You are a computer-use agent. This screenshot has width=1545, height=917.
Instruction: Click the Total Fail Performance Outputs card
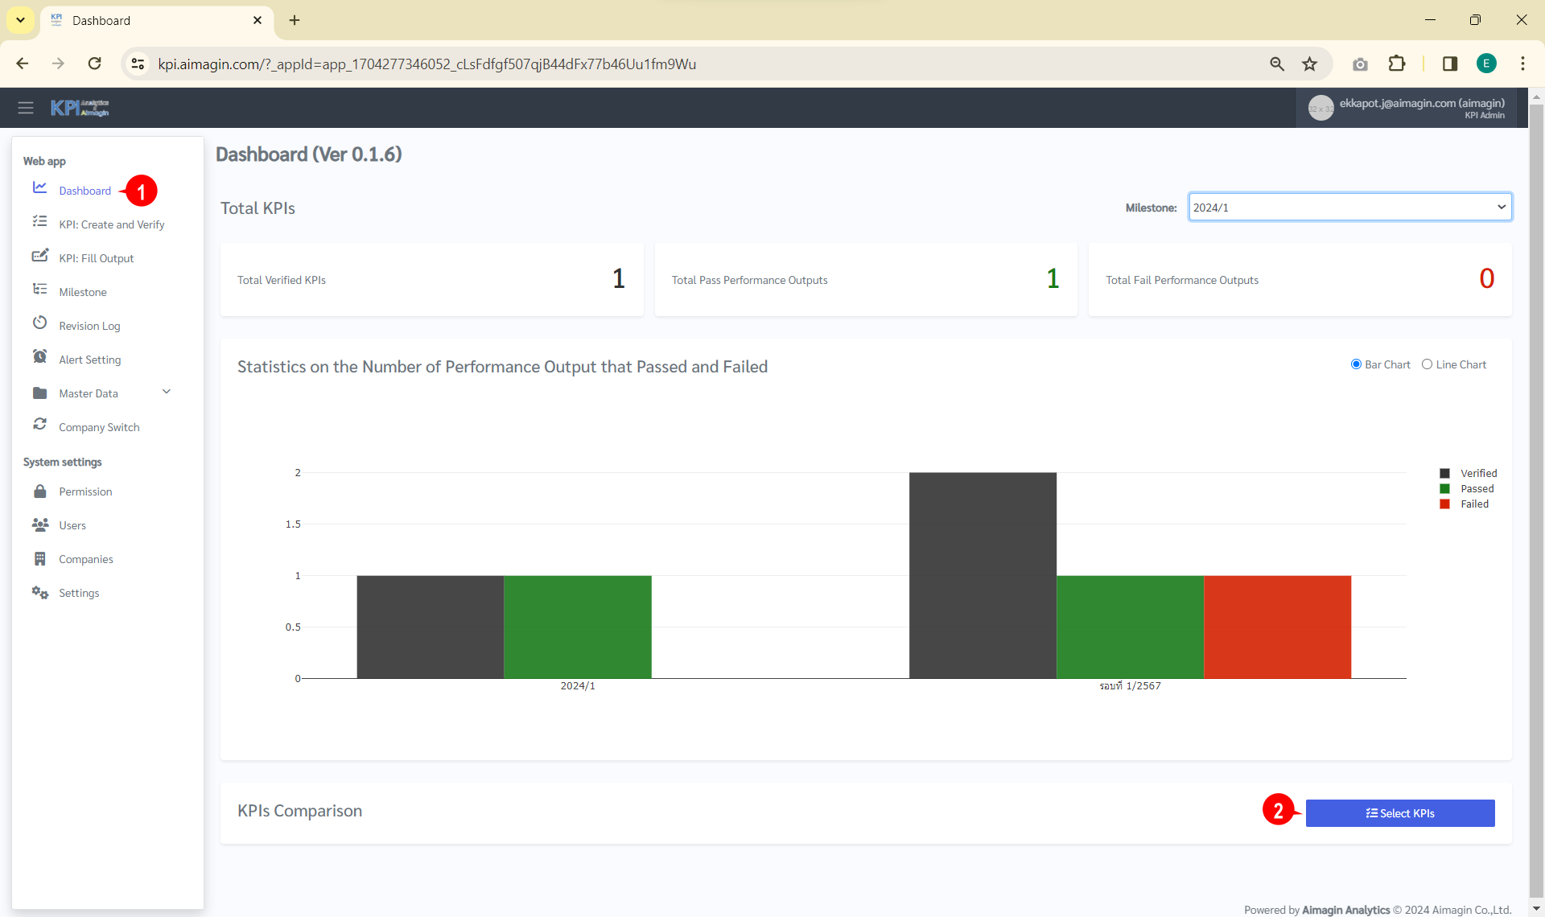[1300, 279]
